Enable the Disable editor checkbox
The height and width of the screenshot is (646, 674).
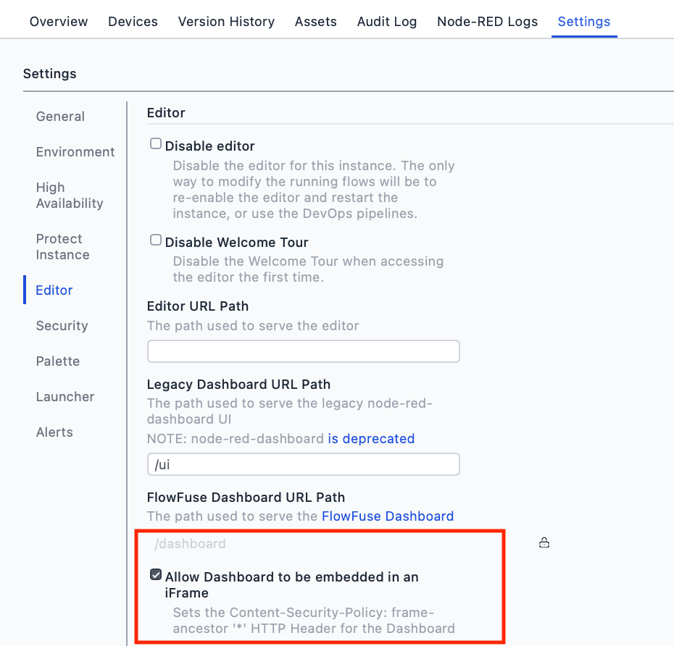coord(155,143)
